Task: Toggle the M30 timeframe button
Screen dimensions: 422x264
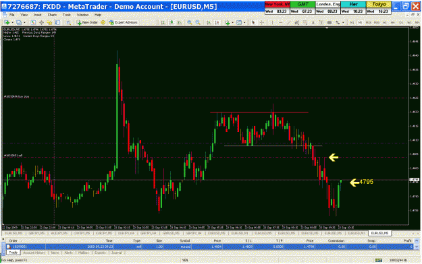Action: (377, 22)
